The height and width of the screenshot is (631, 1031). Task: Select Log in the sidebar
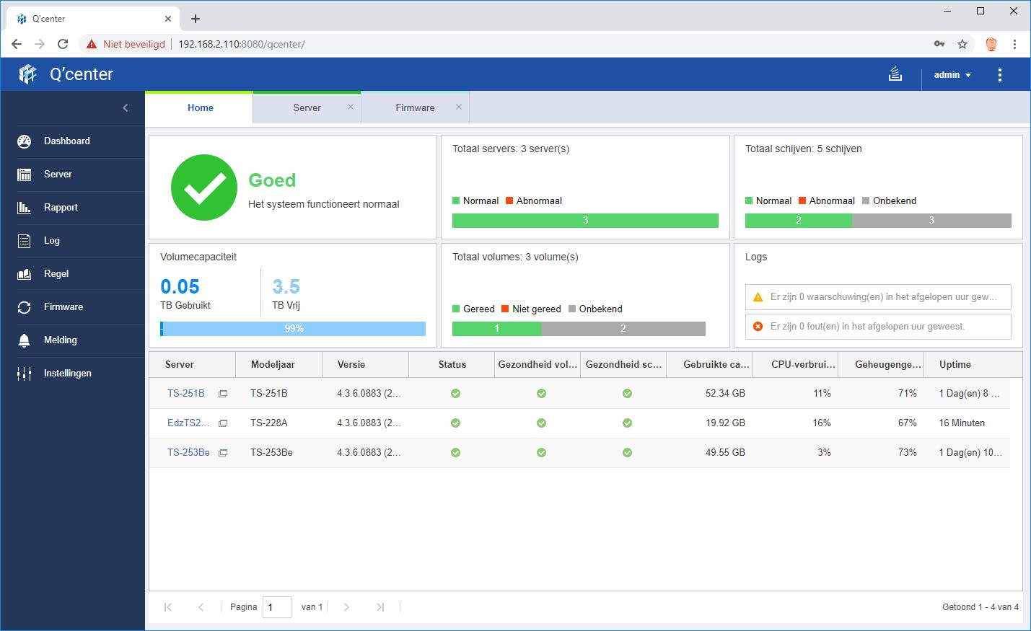pos(52,241)
